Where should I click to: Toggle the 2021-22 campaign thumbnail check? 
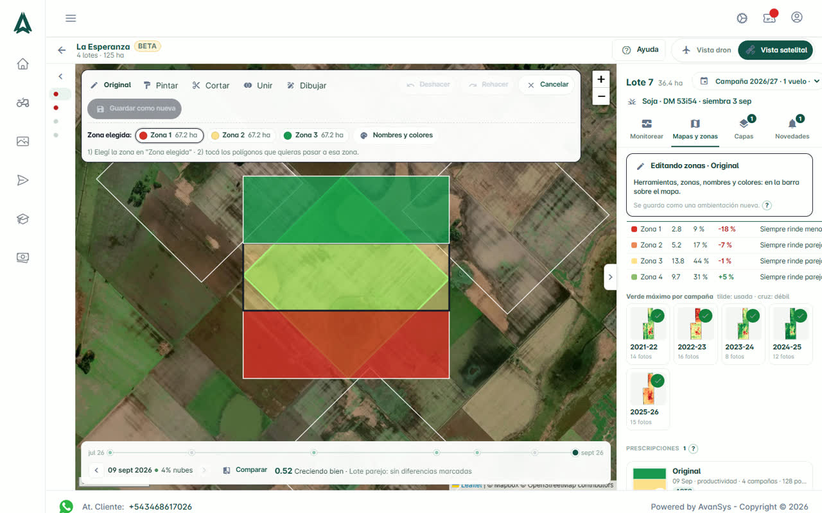[x=658, y=315]
